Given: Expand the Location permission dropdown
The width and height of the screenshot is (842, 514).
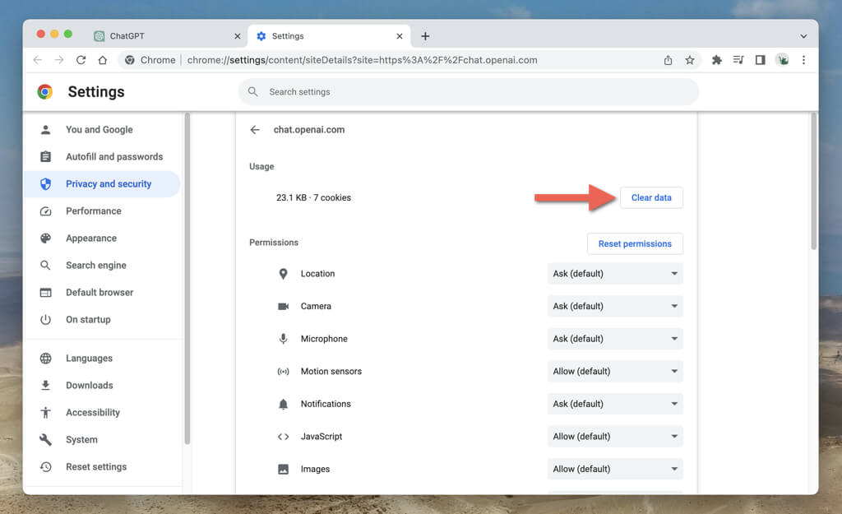Looking at the screenshot, I should pos(615,274).
